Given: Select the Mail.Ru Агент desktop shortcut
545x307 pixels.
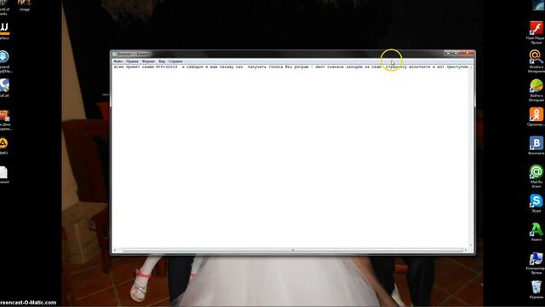Looking at the screenshot, I should coord(536,177).
